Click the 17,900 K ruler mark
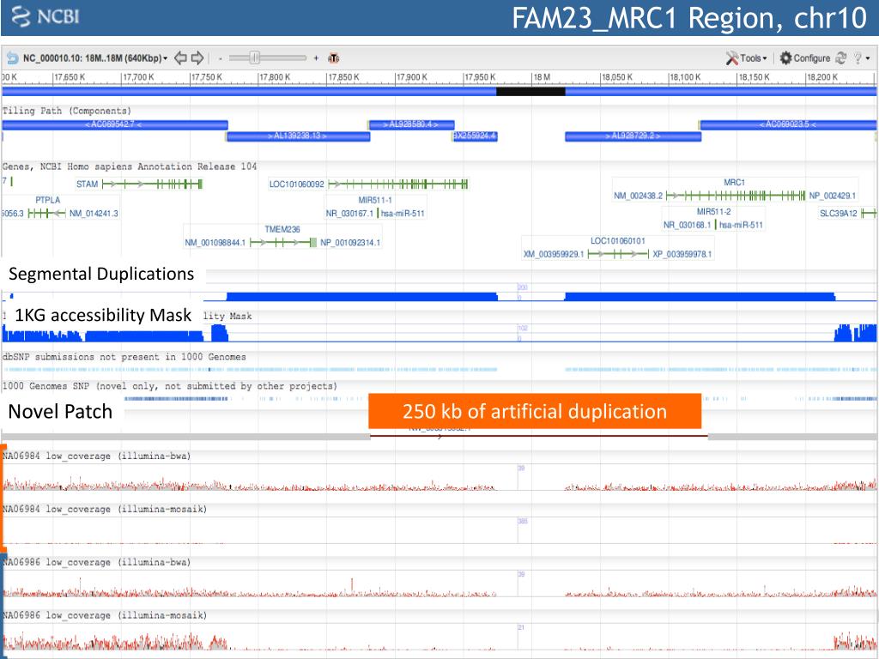The height and width of the screenshot is (659, 879). pos(412,77)
